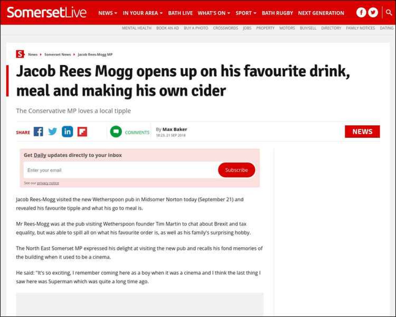Expand the IN YOUR AREA dropdown

point(143,13)
